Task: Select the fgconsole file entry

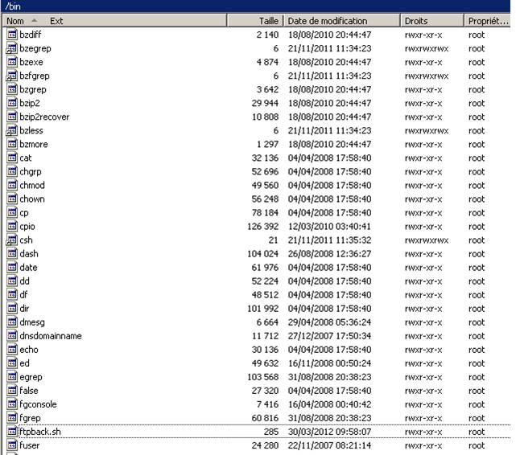Action: coord(38,404)
